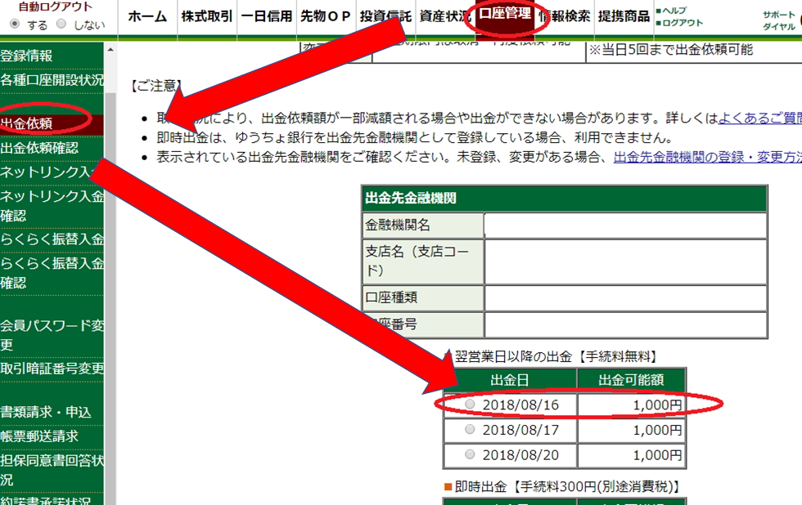Click the 金融機関名 value cell

(x=625, y=226)
